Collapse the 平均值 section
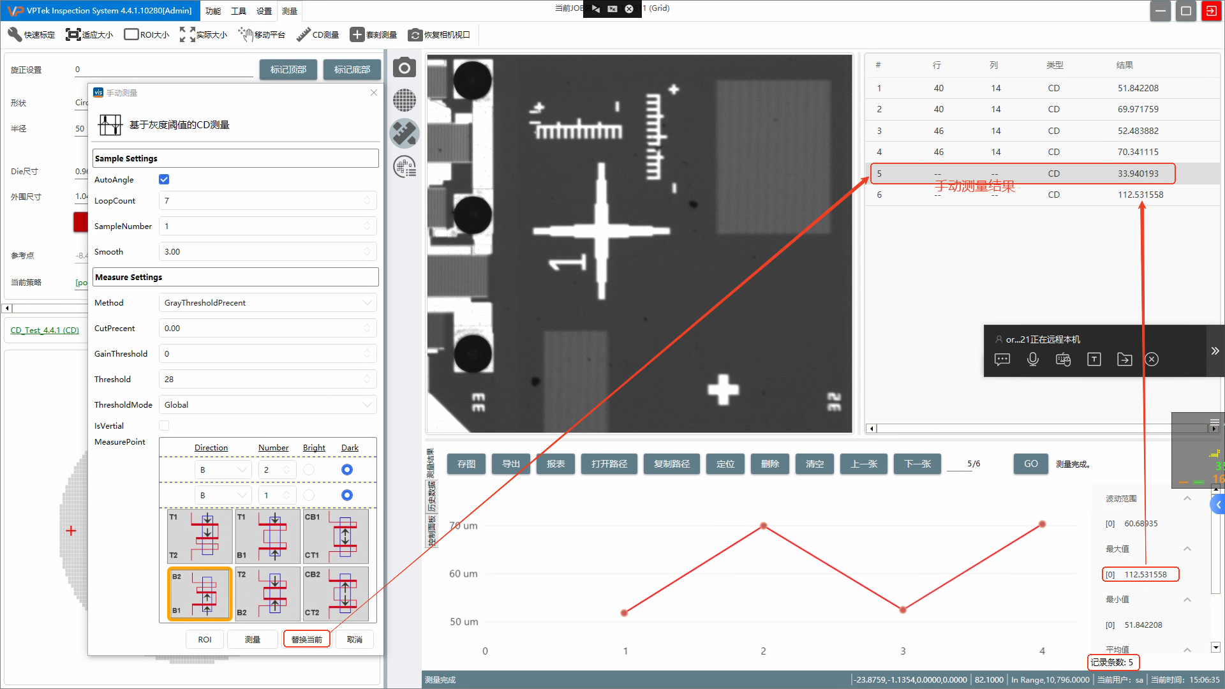Screen dimensions: 1225x689 (x=1187, y=650)
